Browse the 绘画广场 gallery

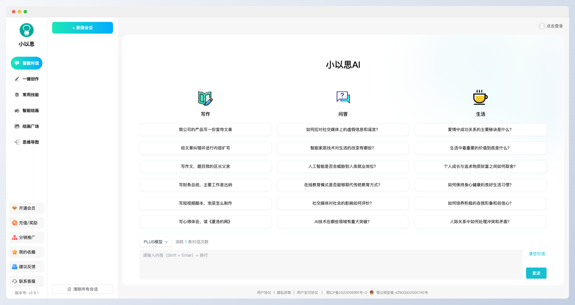point(26,126)
